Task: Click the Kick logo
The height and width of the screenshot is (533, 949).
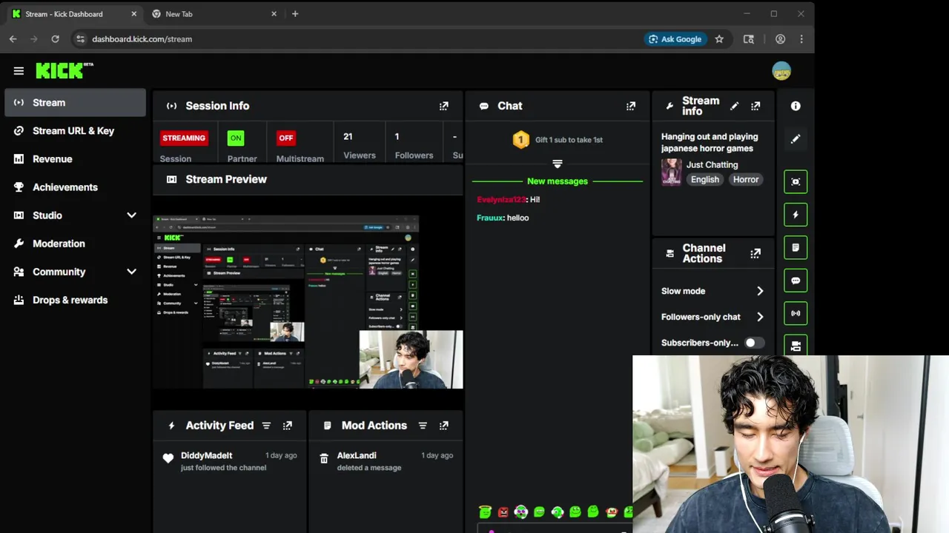Action: (x=65, y=70)
